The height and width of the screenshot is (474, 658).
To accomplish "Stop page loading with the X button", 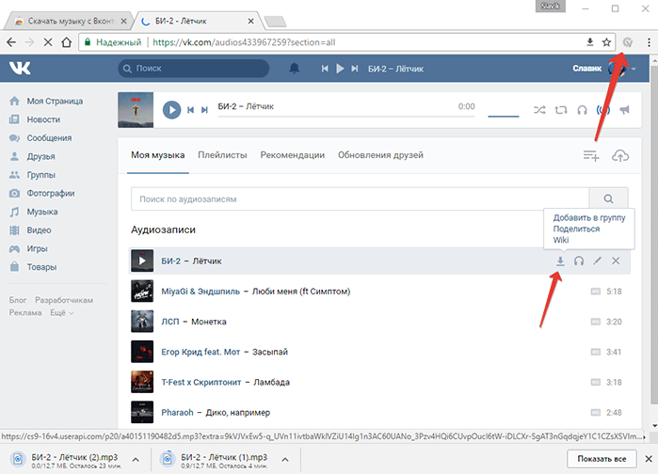I will click(48, 42).
